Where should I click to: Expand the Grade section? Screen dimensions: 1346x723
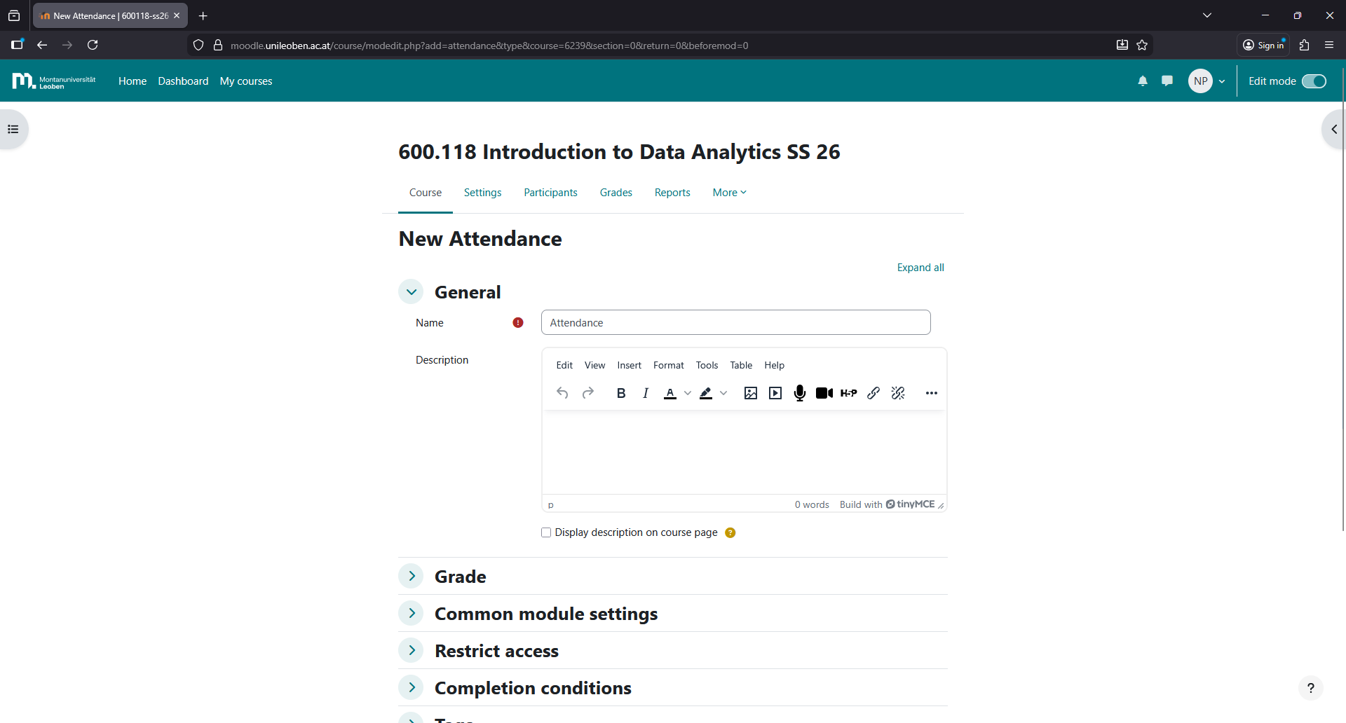412,576
